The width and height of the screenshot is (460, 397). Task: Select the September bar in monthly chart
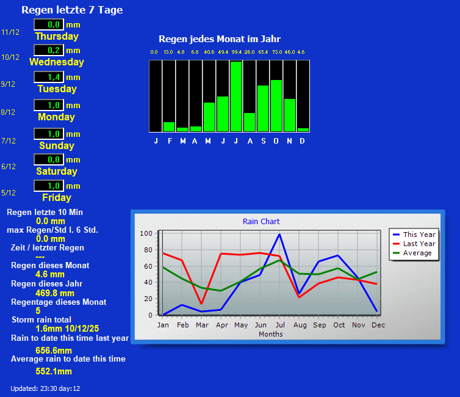point(263,108)
